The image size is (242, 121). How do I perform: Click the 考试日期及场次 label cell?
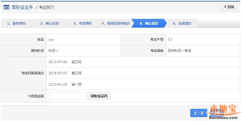tap(24, 73)
